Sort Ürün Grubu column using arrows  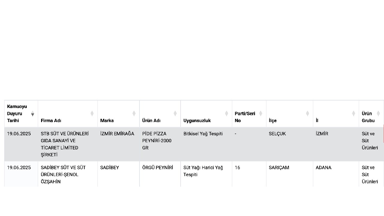[x=378, y=113]
